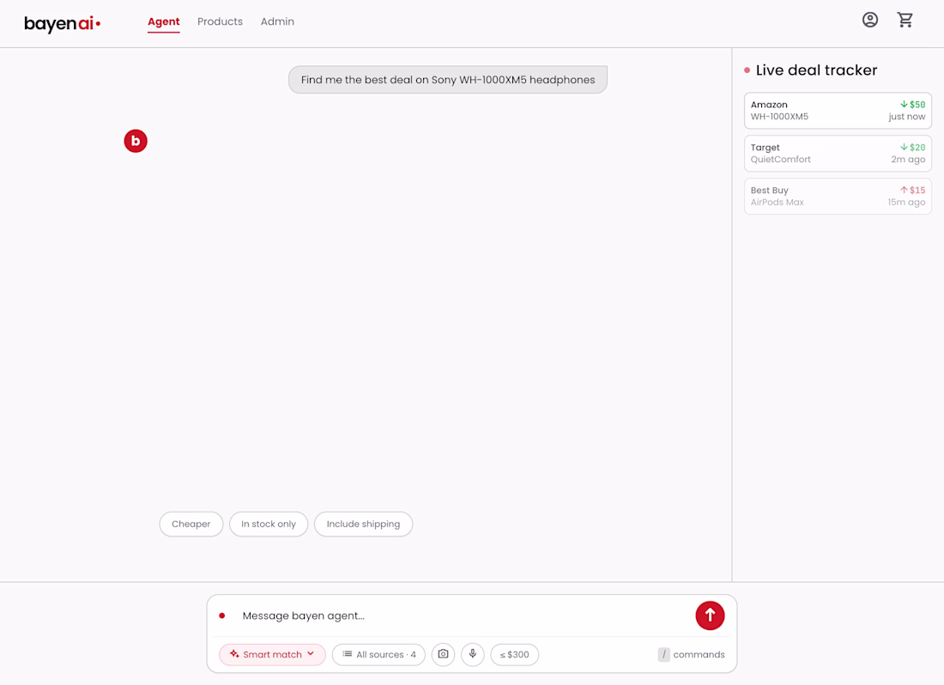Click the bayen ai logo
Screen dimensions: 944x685
[62, 23]
